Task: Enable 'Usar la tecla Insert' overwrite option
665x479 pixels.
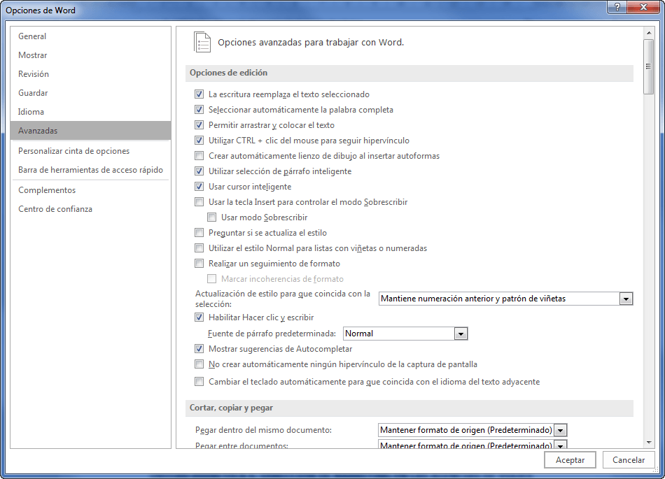Action: (x=199, y=202)
